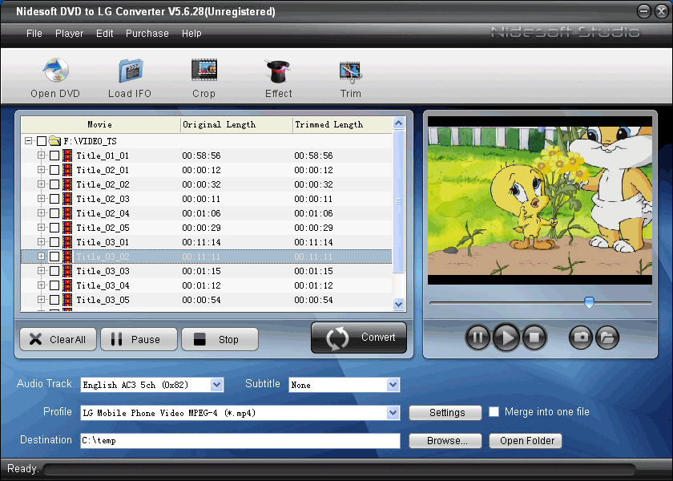This screenshot has width=673, height=481.
Task: Click the Open Folder button
Action: click(x=526, y=441)
